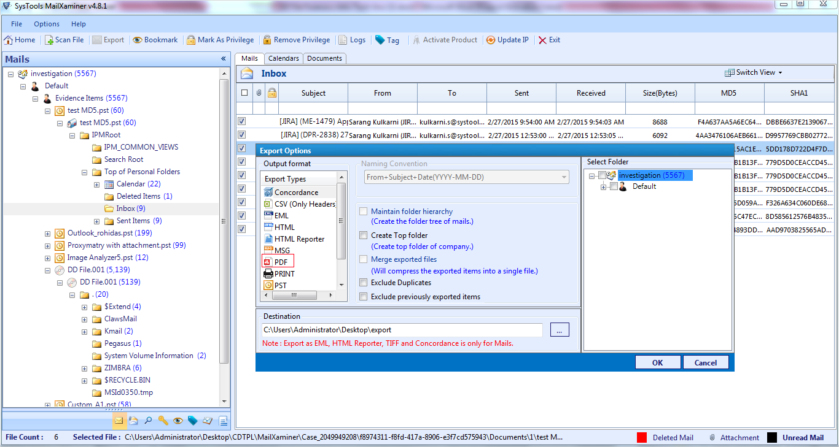Click Remove Privilege in the toolbar
The image size is (839, 447).
pyautogui.click(x=297, y=40)
